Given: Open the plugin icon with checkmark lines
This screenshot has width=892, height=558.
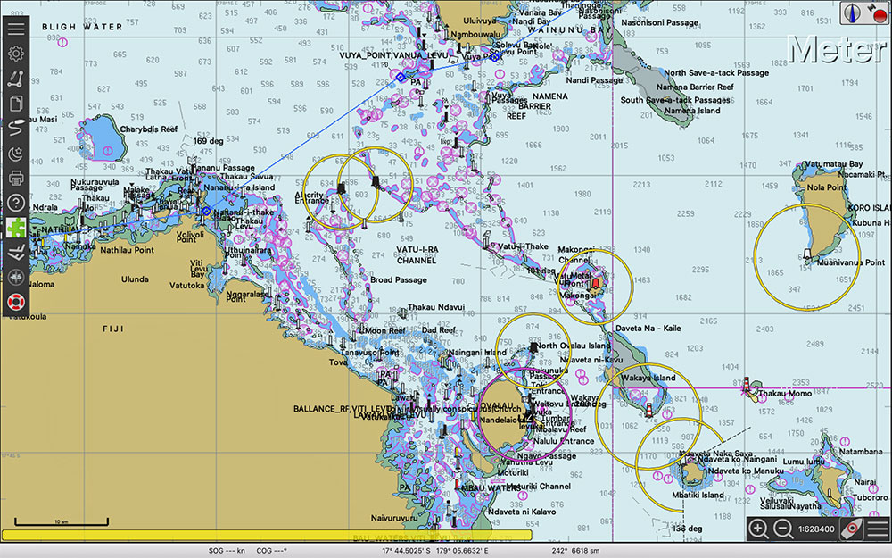Looking at the screenshot, I should (x=16, y=253).
